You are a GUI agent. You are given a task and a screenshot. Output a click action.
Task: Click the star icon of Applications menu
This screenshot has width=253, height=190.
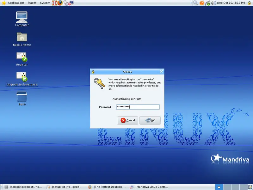coord(4,3)
